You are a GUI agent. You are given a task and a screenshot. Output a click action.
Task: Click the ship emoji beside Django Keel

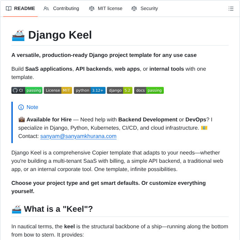click(x=18, y=36)
